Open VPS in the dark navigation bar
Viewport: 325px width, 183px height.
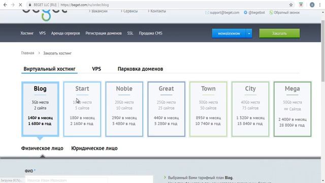pyautogui.click(x=42, y=33)
